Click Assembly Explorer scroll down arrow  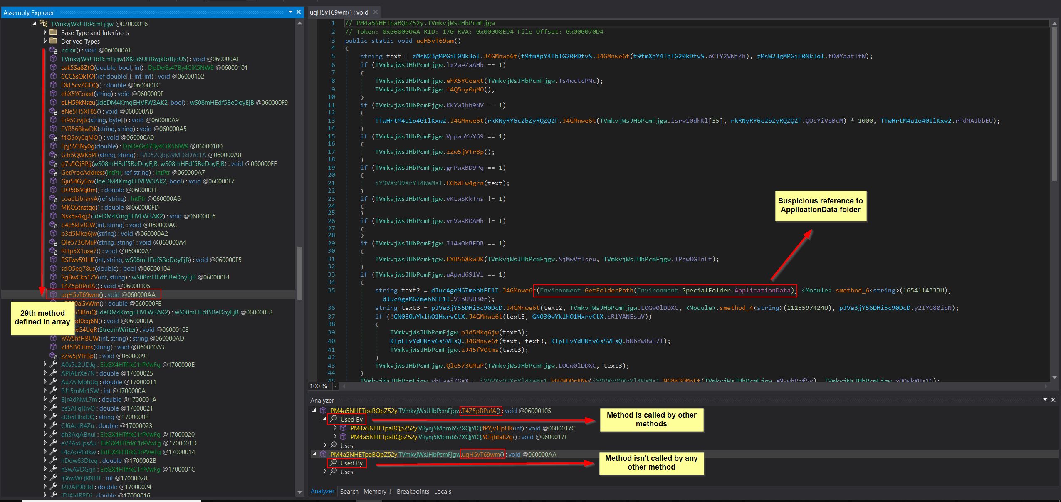click(299, 492)
